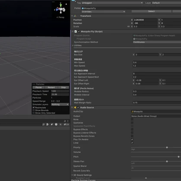
Task: Open the Synchronization Method Continuous dropdown
Action: [x=157, y=42]
